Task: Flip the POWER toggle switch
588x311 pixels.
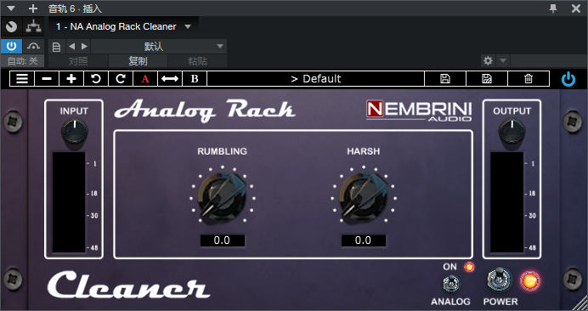Action: [x=500, y=280]
